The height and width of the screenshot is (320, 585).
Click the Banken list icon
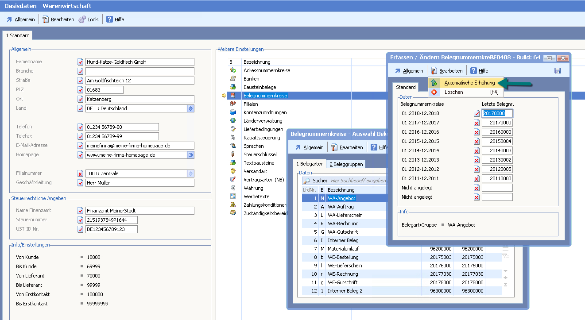coord(233,79)
